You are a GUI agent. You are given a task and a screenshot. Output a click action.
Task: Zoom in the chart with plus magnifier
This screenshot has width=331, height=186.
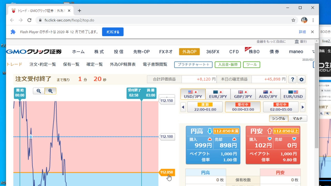point(50,91)
